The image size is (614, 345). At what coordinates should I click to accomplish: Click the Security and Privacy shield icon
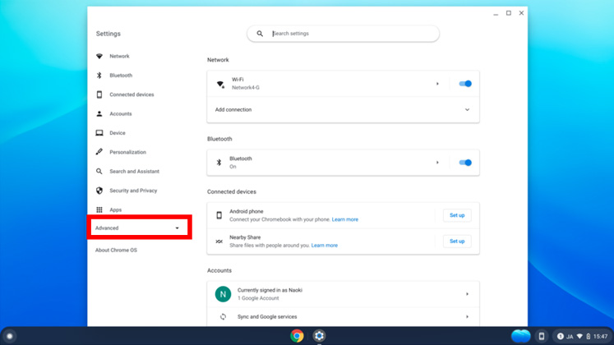(x=99, y=191)
